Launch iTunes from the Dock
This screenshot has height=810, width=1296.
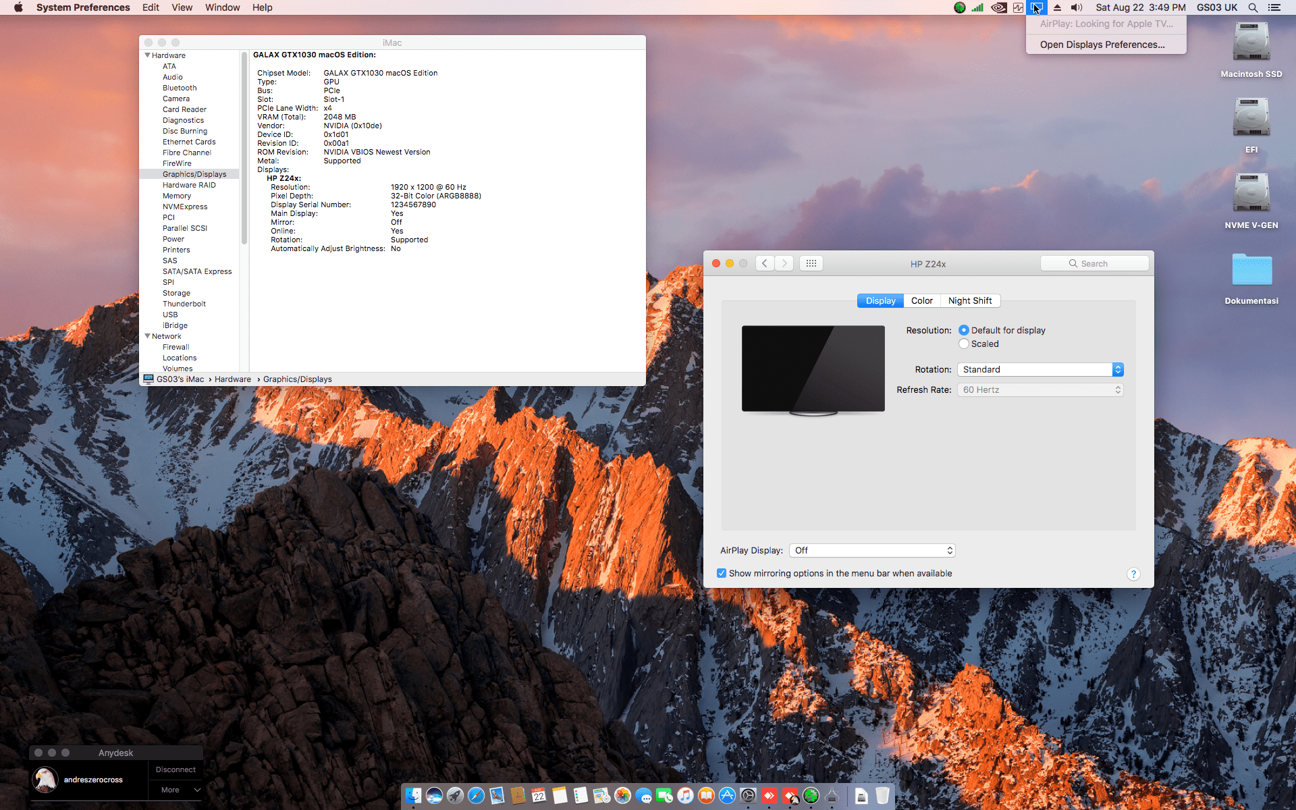(x=685, y=796)
